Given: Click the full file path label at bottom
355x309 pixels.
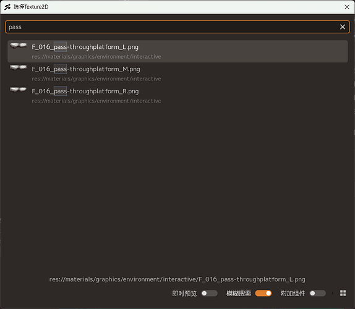Looking at the screenshot, I should 177,279.
